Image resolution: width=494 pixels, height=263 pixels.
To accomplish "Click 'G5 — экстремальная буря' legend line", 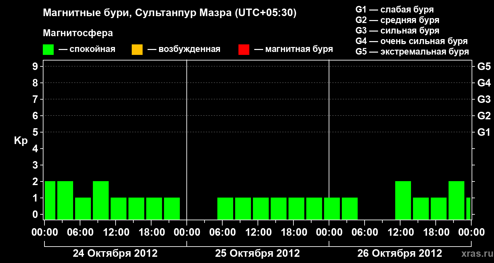I will tap(412, 52).
